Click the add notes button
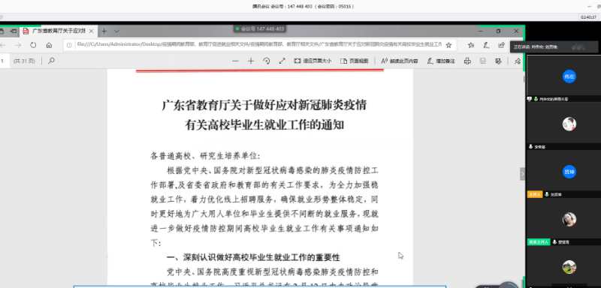This screenshot has width=601, height=288. point(441,61)
